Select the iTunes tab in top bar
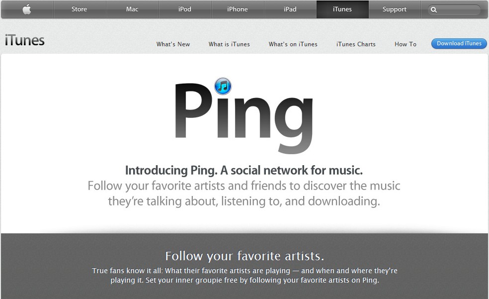The image size is (489, 299). point(342,9)
